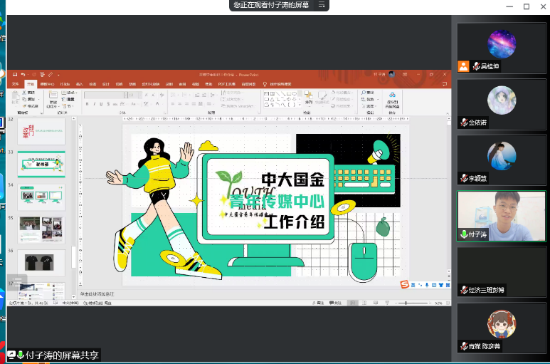Click the Sogou input method S icon
Viewport: 550px width, 364px height.
tap(404, 285)
